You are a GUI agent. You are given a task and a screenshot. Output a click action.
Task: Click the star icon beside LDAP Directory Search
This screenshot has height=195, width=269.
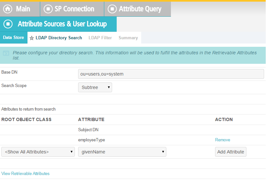pos(32,38)
